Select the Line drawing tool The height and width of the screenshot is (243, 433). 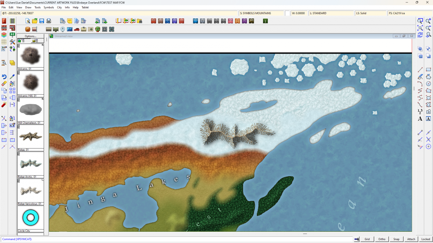420,70
